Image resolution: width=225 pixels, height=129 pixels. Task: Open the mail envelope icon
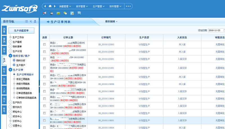tap(58, 13)
